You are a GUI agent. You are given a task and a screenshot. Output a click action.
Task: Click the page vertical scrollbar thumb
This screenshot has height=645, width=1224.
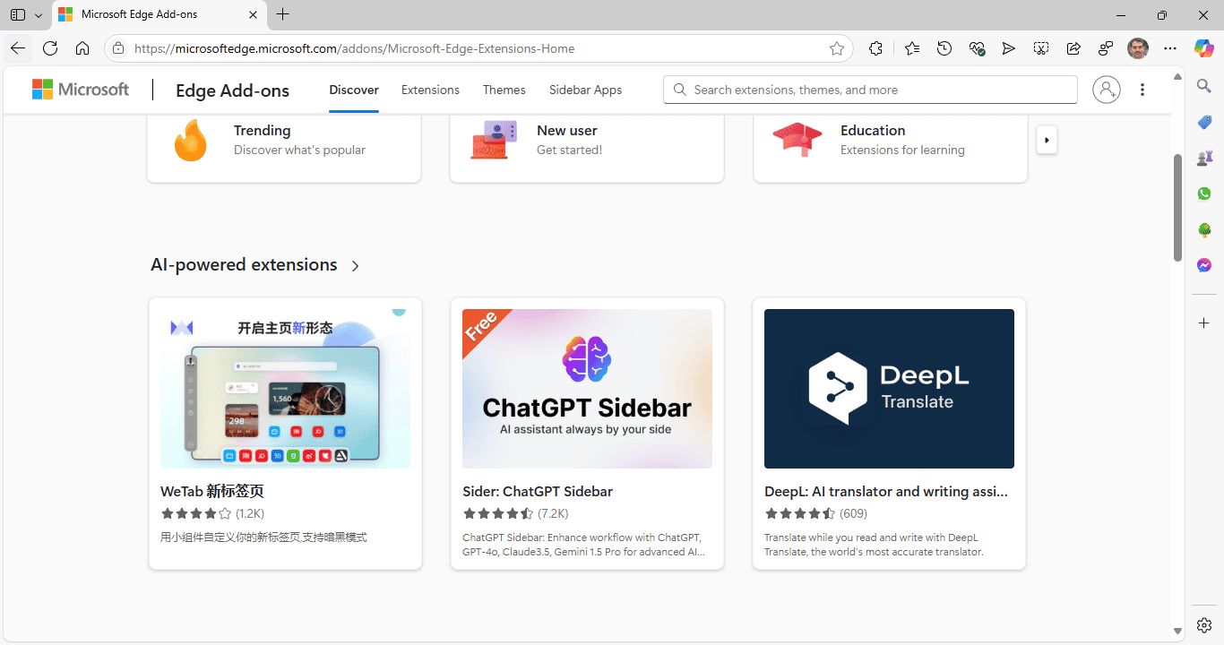(x=1178, y=208)
